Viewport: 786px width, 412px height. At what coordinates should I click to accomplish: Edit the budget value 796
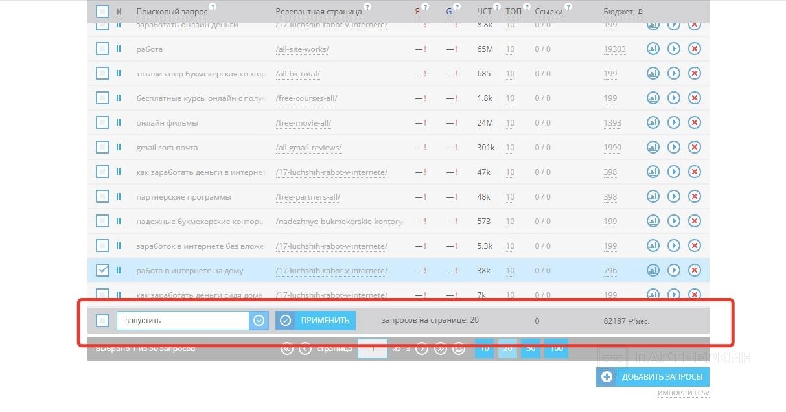coord(610,271)
